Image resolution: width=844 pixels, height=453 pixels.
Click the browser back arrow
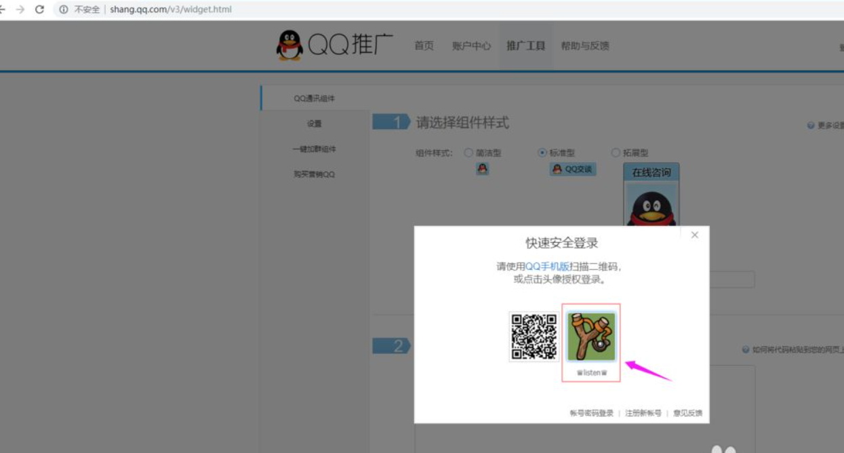2,9
